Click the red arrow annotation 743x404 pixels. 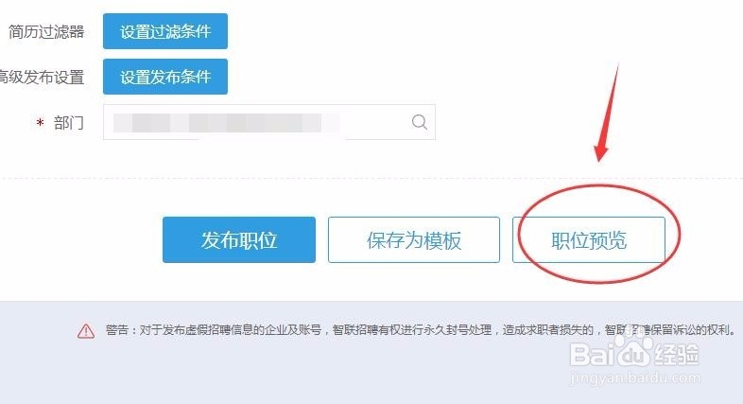[607, 112]
